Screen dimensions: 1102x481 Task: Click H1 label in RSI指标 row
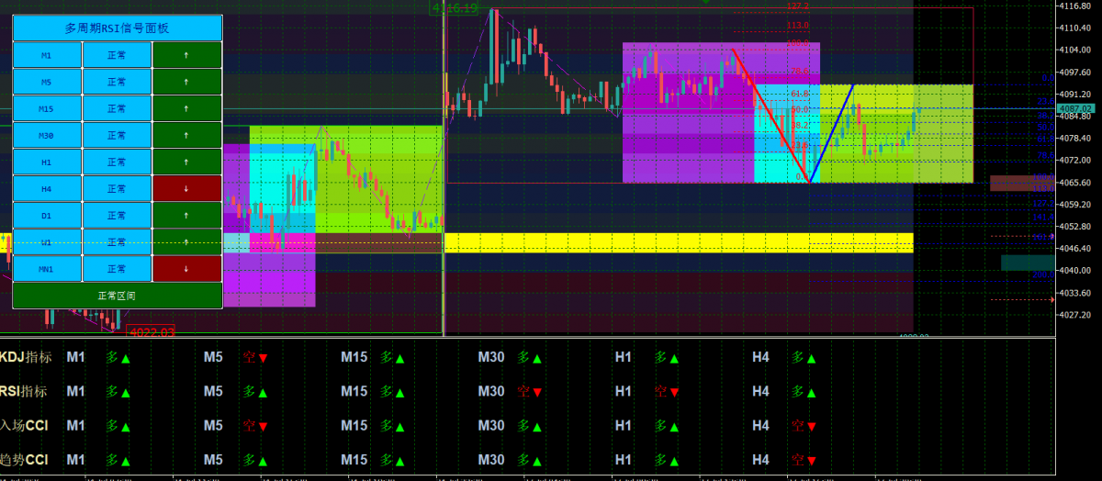pos(624,391)
